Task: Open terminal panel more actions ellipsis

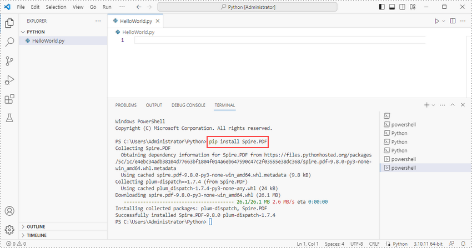Action: click(442, 105)
